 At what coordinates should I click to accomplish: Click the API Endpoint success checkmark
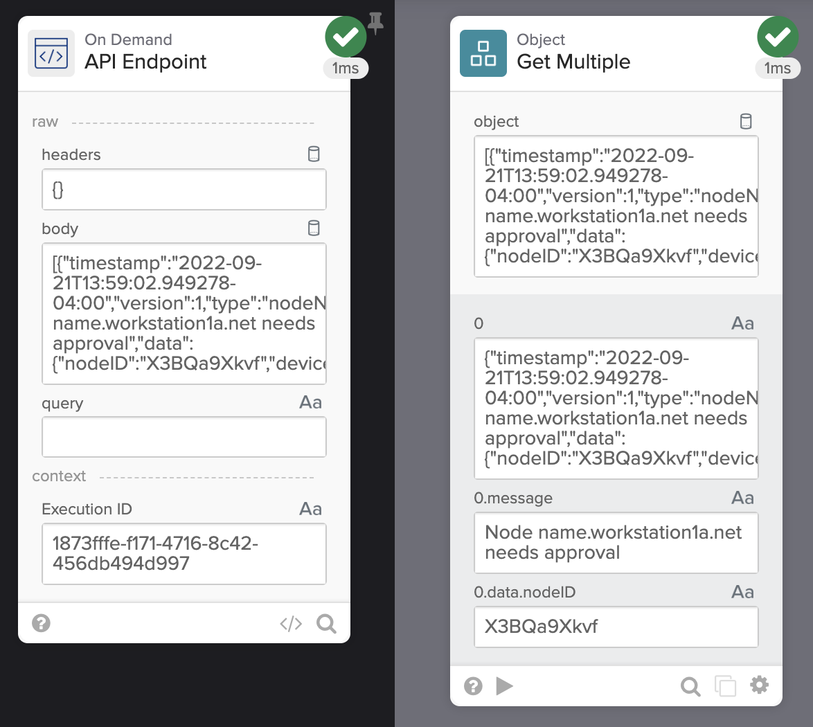pos(346,37)
